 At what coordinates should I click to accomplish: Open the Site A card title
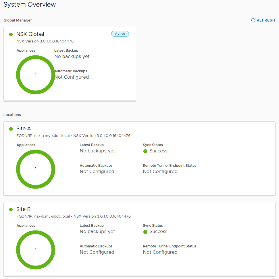pos(24,129)
